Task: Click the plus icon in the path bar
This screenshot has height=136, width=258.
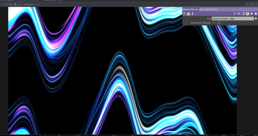Action: click(6, 4)
